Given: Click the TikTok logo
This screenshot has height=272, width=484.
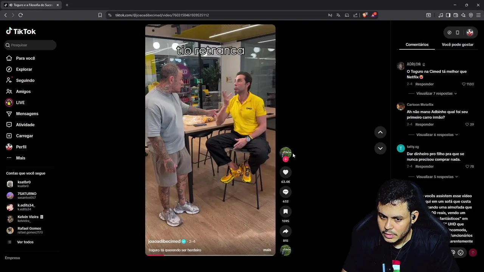Looking at the screenshot, I should point(21,31).
